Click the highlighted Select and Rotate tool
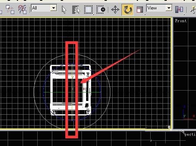Image resolution: width=196 pixels, height=146 pixels. [128, 10]
